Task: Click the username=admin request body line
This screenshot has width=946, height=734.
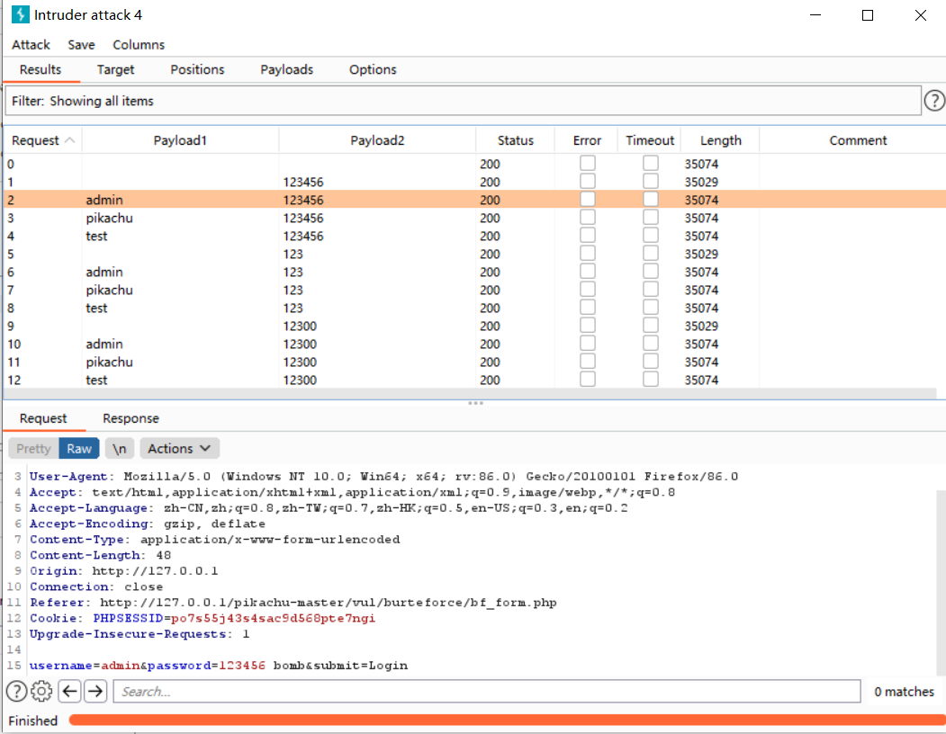Action: point(219,666)
